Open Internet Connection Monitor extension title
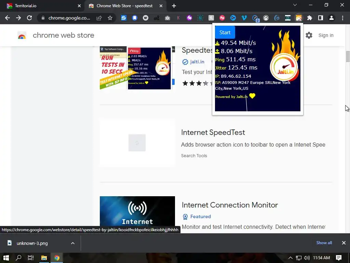Image resolution: width=350 pixels, height=263 pixels. coord(230,205)
